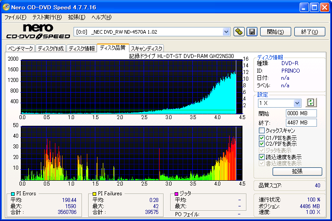Click the PI Failures yellow color swatch

pos(94,194)
